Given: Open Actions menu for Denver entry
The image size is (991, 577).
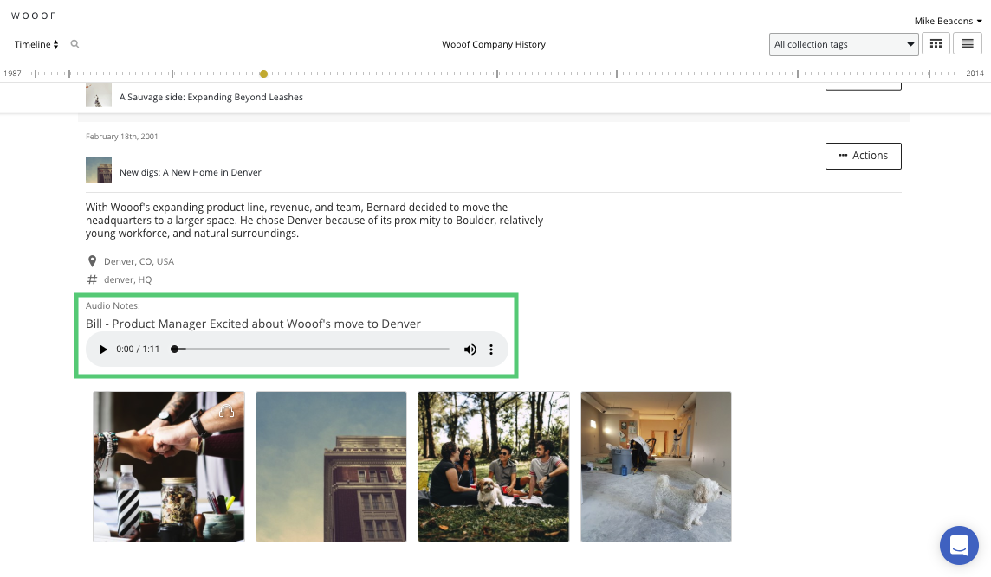Looking at the screenshot, I should [864, 156].
